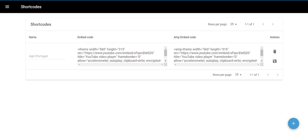Go to next page in top pagination
Screen dimensions: 308x133
(x=273, y=24)
